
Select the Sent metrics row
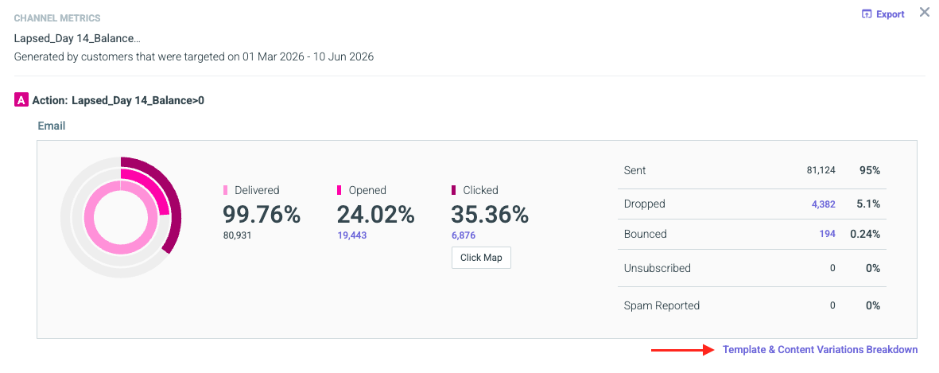coord(751,171)
